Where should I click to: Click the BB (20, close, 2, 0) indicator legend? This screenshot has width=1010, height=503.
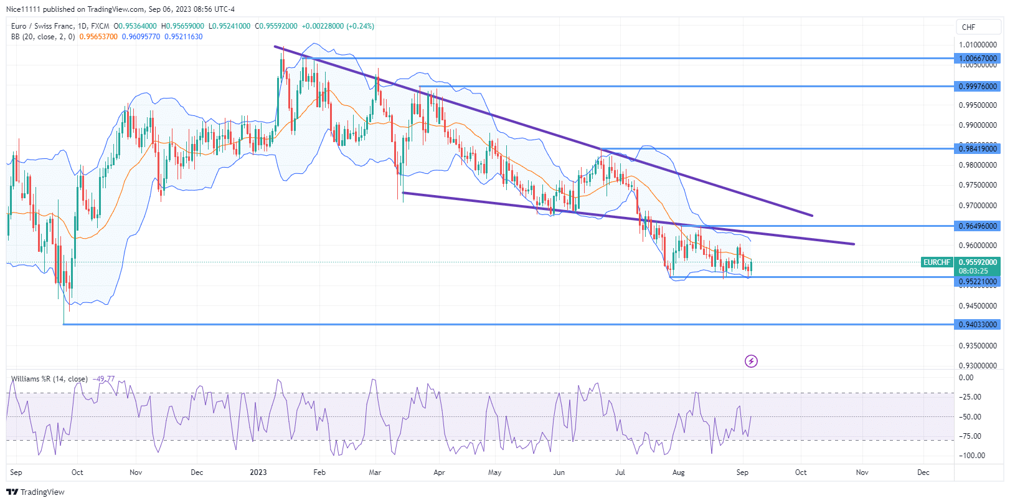pos(43,37)
